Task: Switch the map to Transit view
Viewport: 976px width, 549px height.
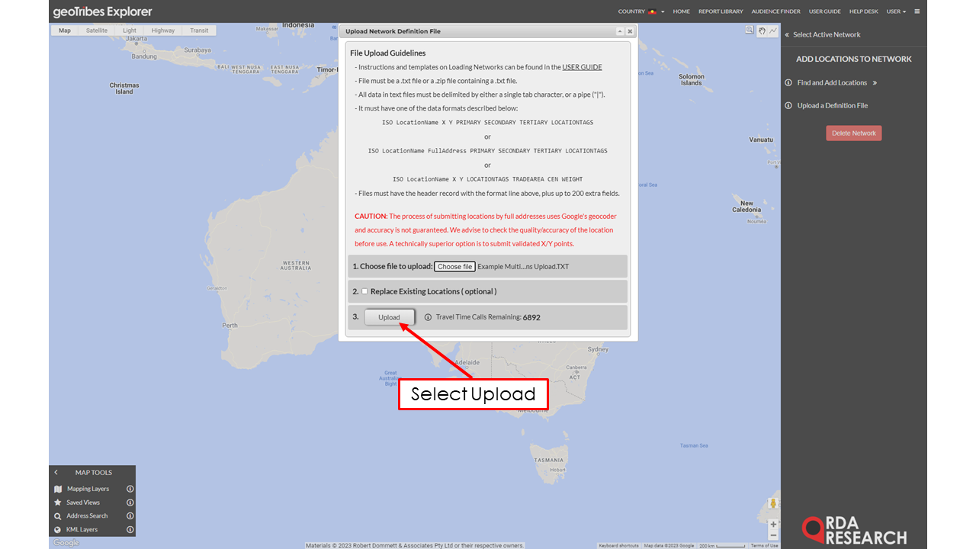Action: pos(199,30)
